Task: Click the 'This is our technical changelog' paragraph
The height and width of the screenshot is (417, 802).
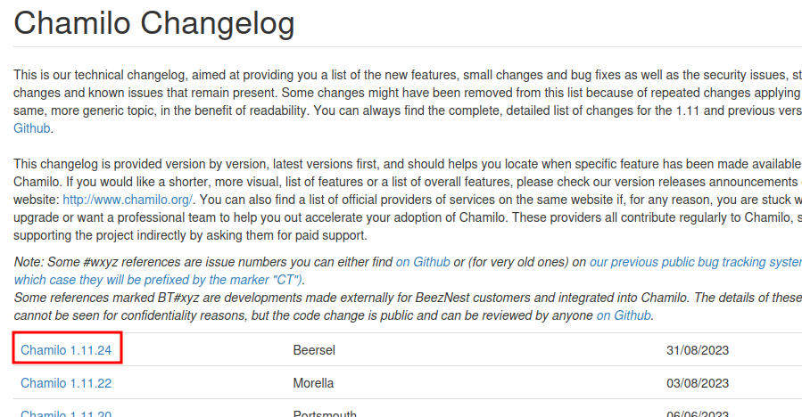Action: click(x=408, y=102)
